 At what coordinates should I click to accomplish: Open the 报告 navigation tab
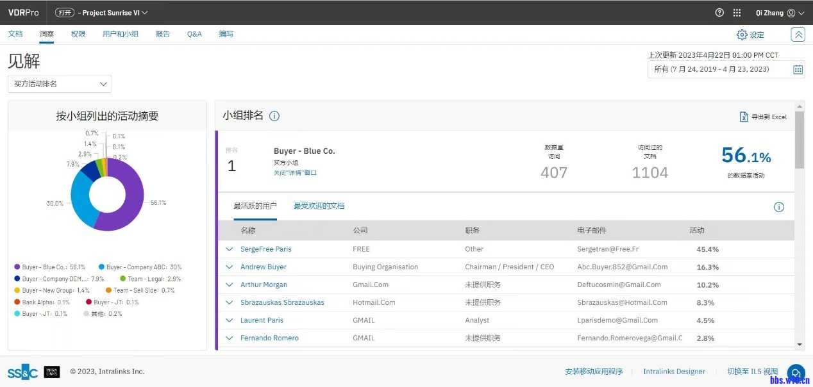click(x=162, y=34)
